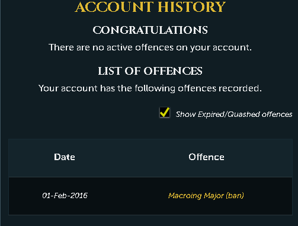Click 'OFFENCES' in the list heading
Screen dimensions: 298x226
click(173, 71)
